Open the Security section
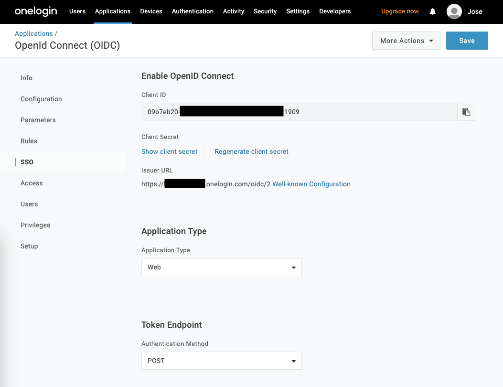503x387 pixels. [x=265, y=11]
